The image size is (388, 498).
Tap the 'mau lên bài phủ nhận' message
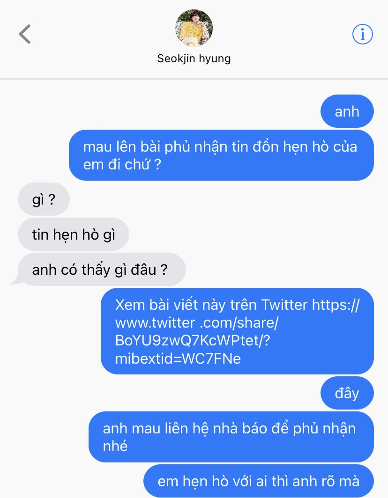pyautogui.click(x=221, y=155)
